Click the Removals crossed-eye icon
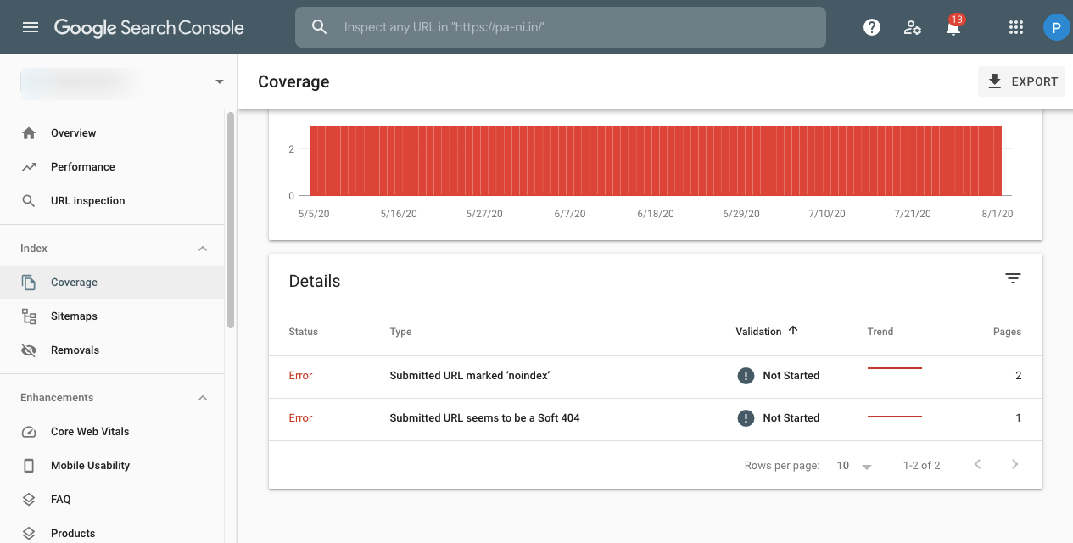 29,350
